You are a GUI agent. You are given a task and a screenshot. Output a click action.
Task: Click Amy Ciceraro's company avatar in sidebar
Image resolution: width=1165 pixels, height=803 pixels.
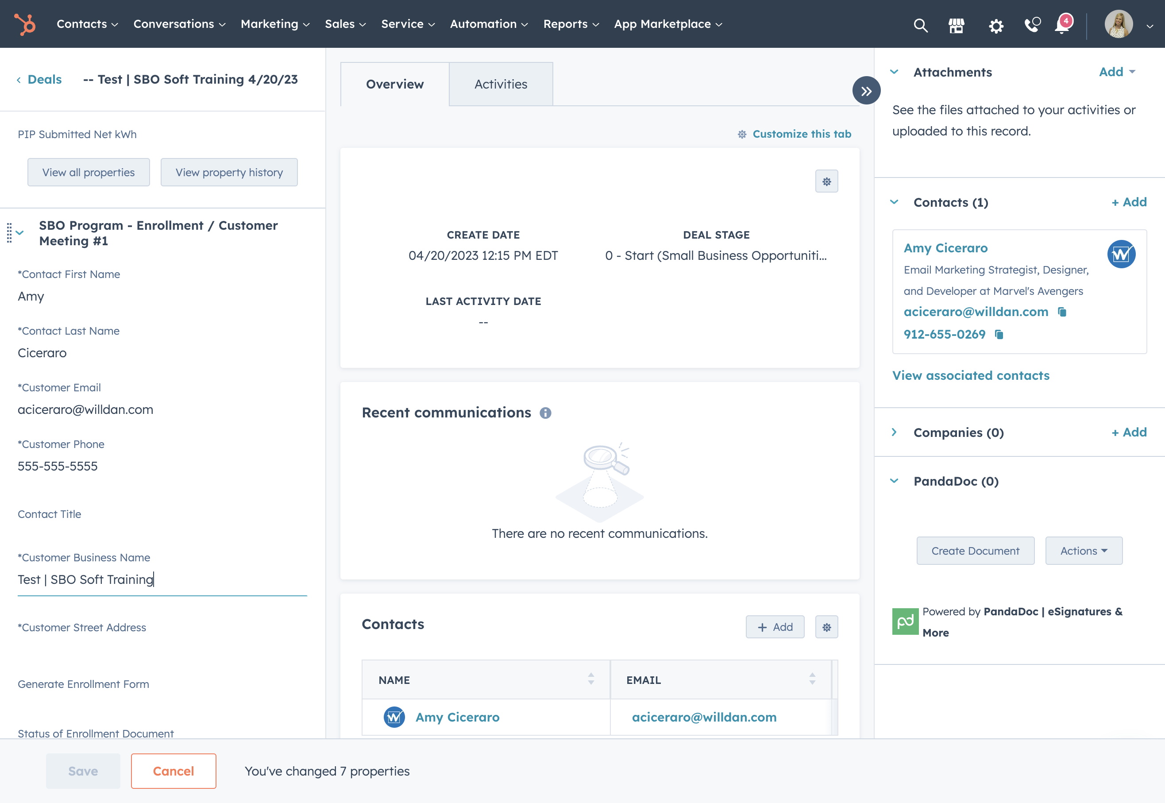point(1121,254)
